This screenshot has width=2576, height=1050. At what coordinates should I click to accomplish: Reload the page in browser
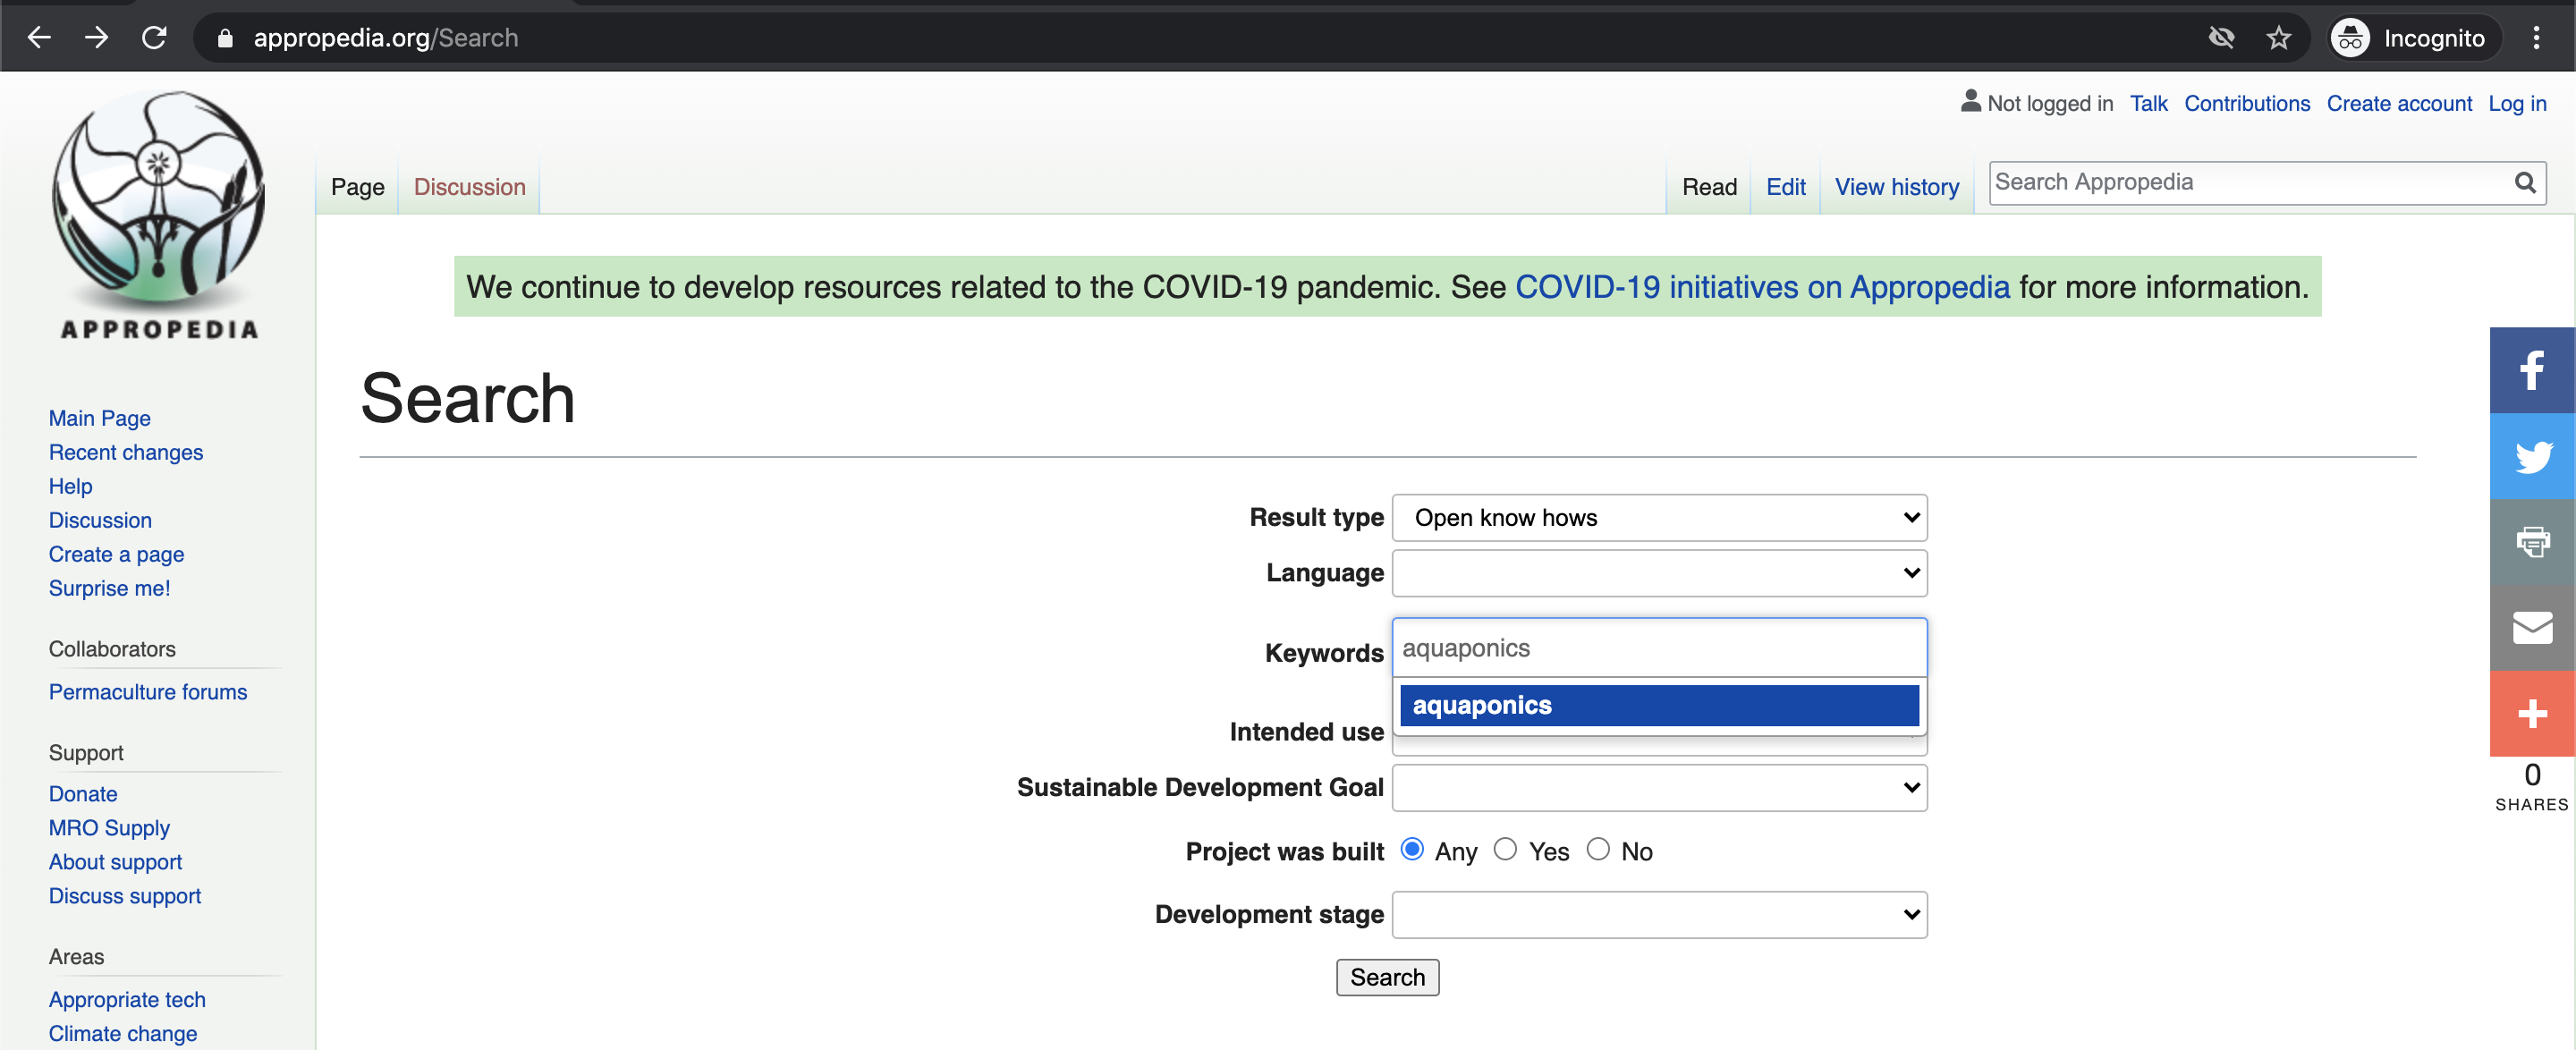pos(154,38)
